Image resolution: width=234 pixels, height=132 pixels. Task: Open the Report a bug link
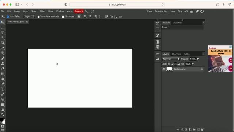pyautogui.click(x=161, y=11)
